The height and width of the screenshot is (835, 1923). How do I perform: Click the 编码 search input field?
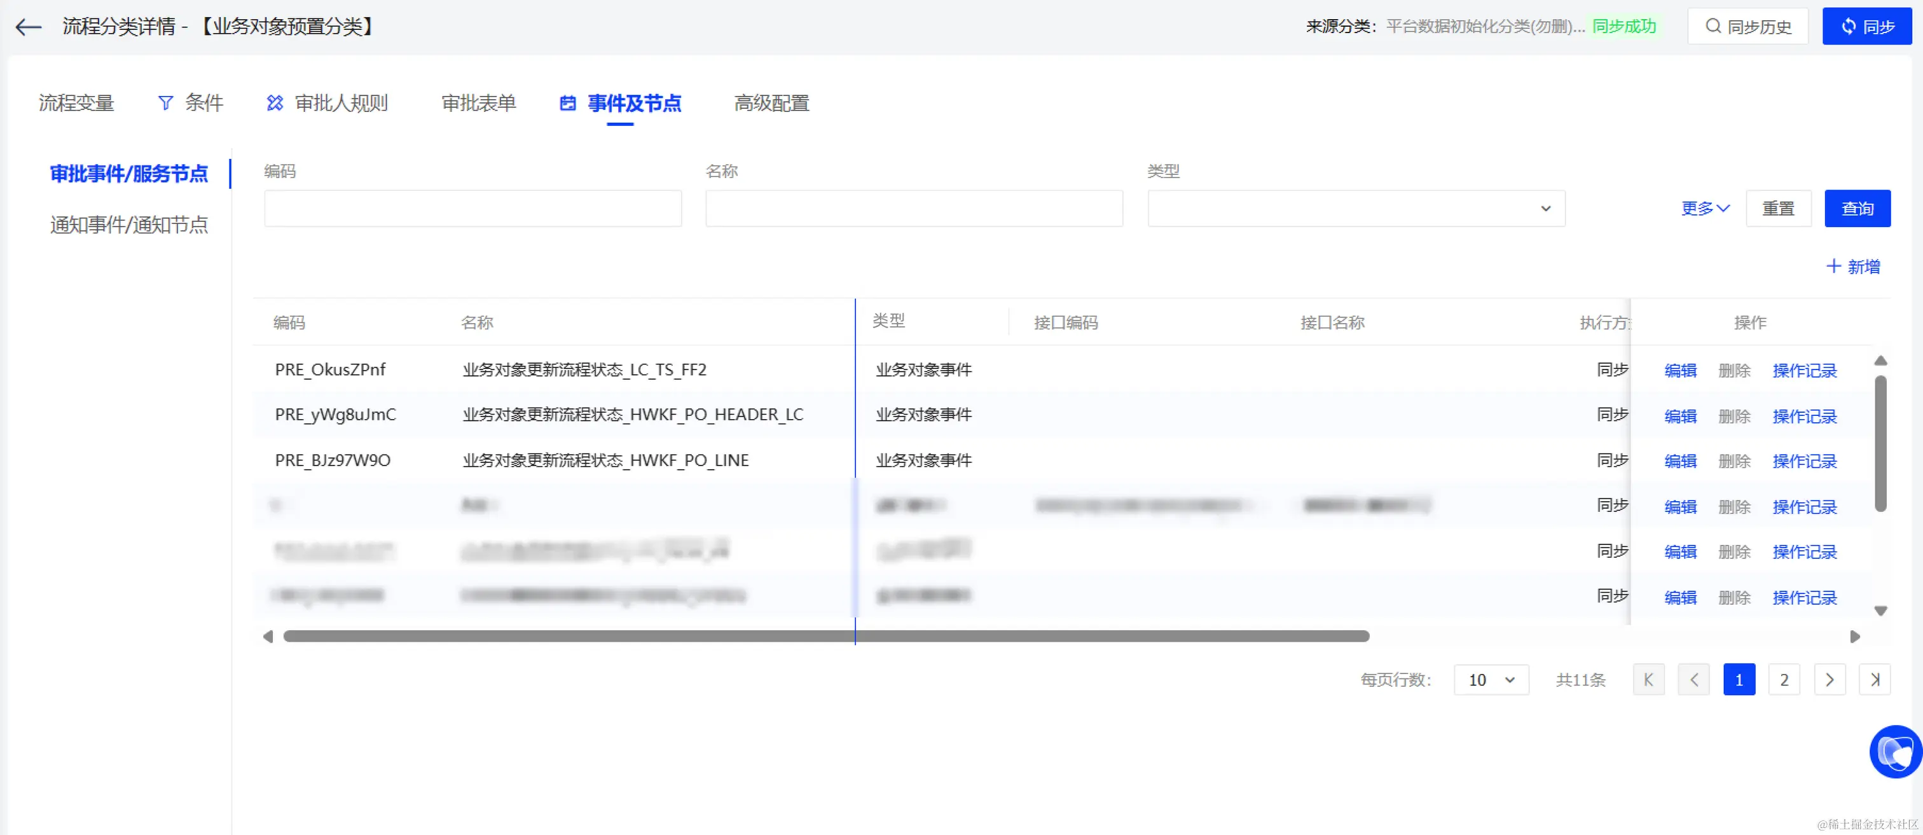[x=472, y=209]
